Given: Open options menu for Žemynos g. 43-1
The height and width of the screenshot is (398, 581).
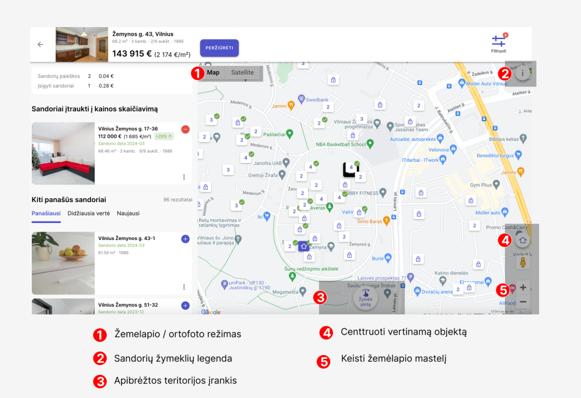Looking at the screenshot, I should [x=184, y=287].
